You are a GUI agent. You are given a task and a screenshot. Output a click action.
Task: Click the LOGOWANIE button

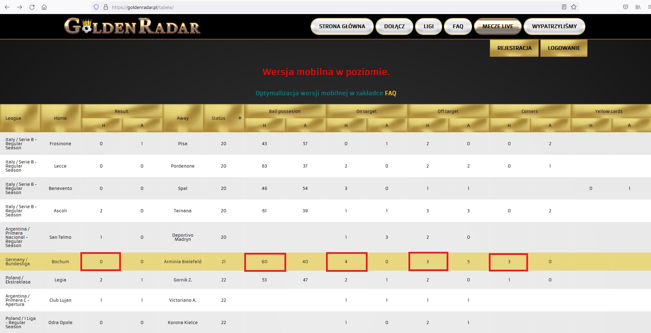tap(564, 48)
